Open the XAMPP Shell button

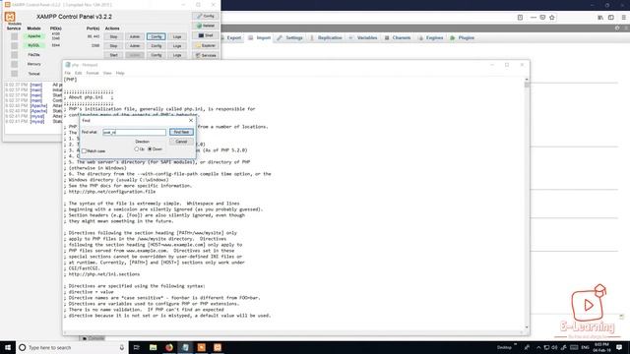point(206,35)
